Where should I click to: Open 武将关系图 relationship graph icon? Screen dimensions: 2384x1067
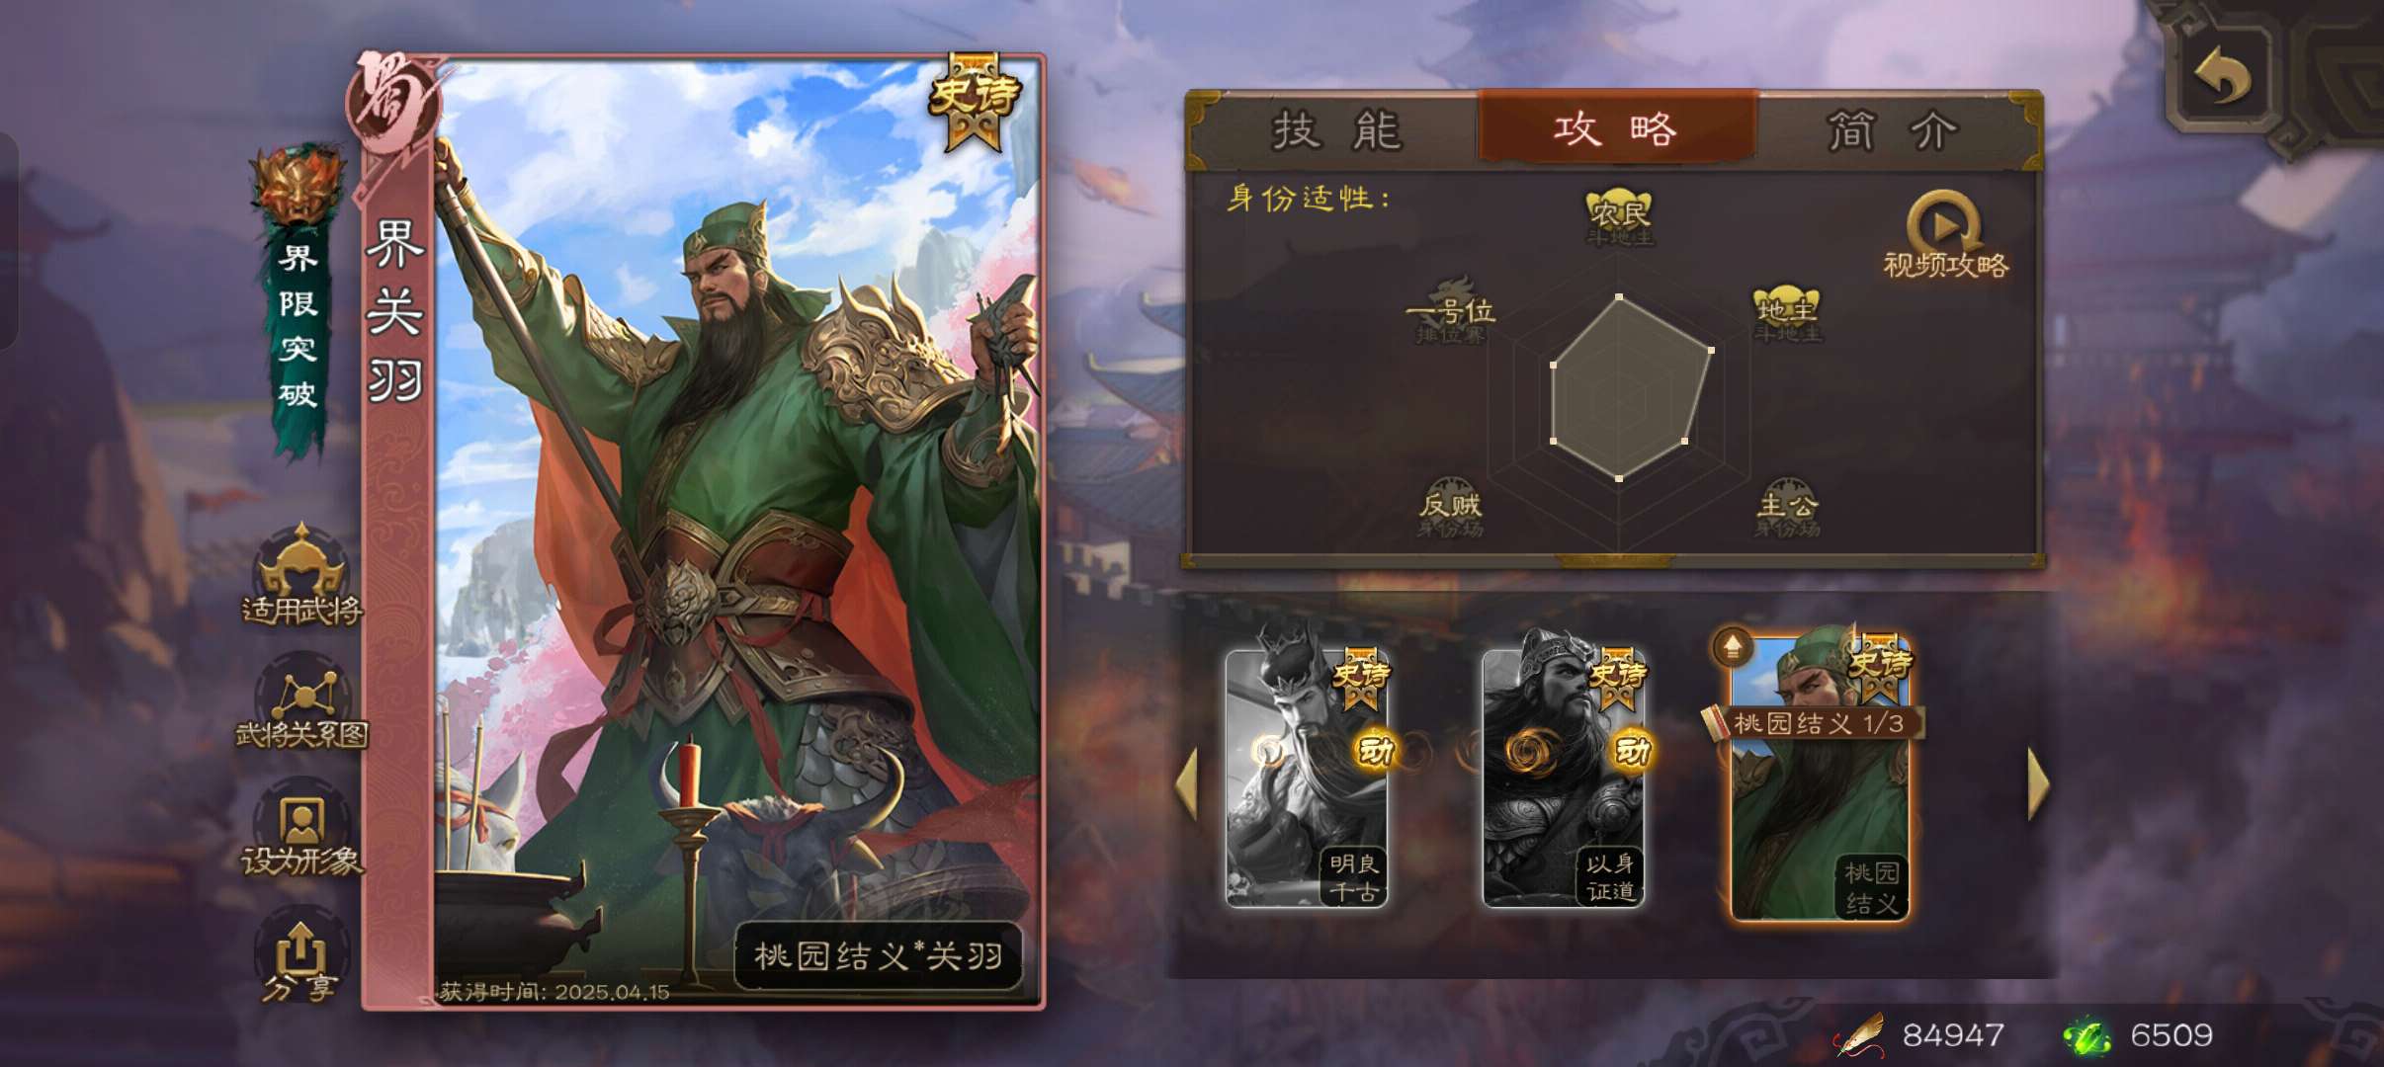point(301,706)
